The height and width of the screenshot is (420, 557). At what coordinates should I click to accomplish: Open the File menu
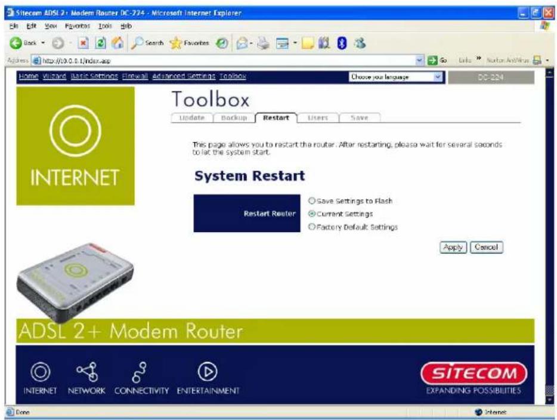click(x=14, y=26)
